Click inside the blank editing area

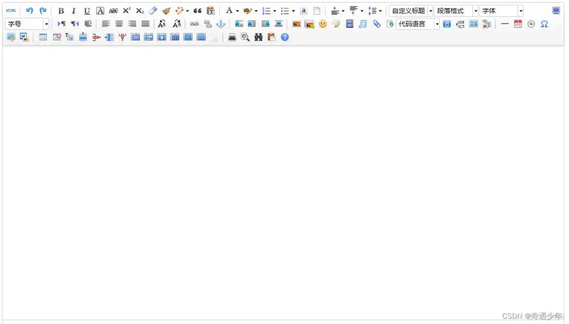[284, 183]
